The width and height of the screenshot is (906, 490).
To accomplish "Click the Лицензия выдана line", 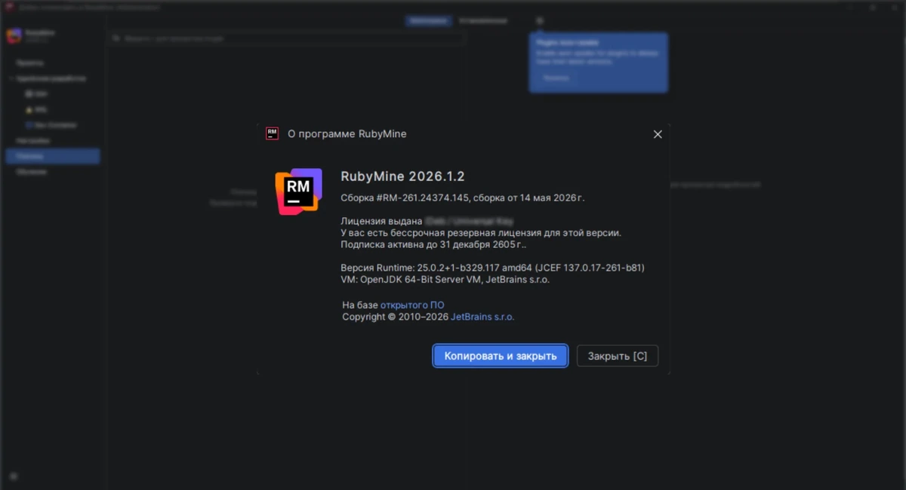I will (427, 222).
